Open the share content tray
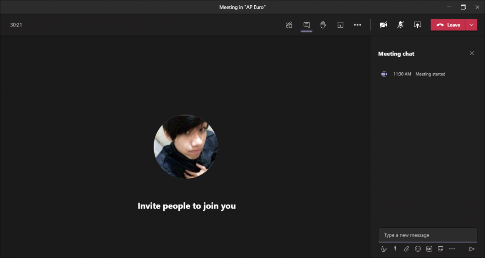 coord(417,25)
